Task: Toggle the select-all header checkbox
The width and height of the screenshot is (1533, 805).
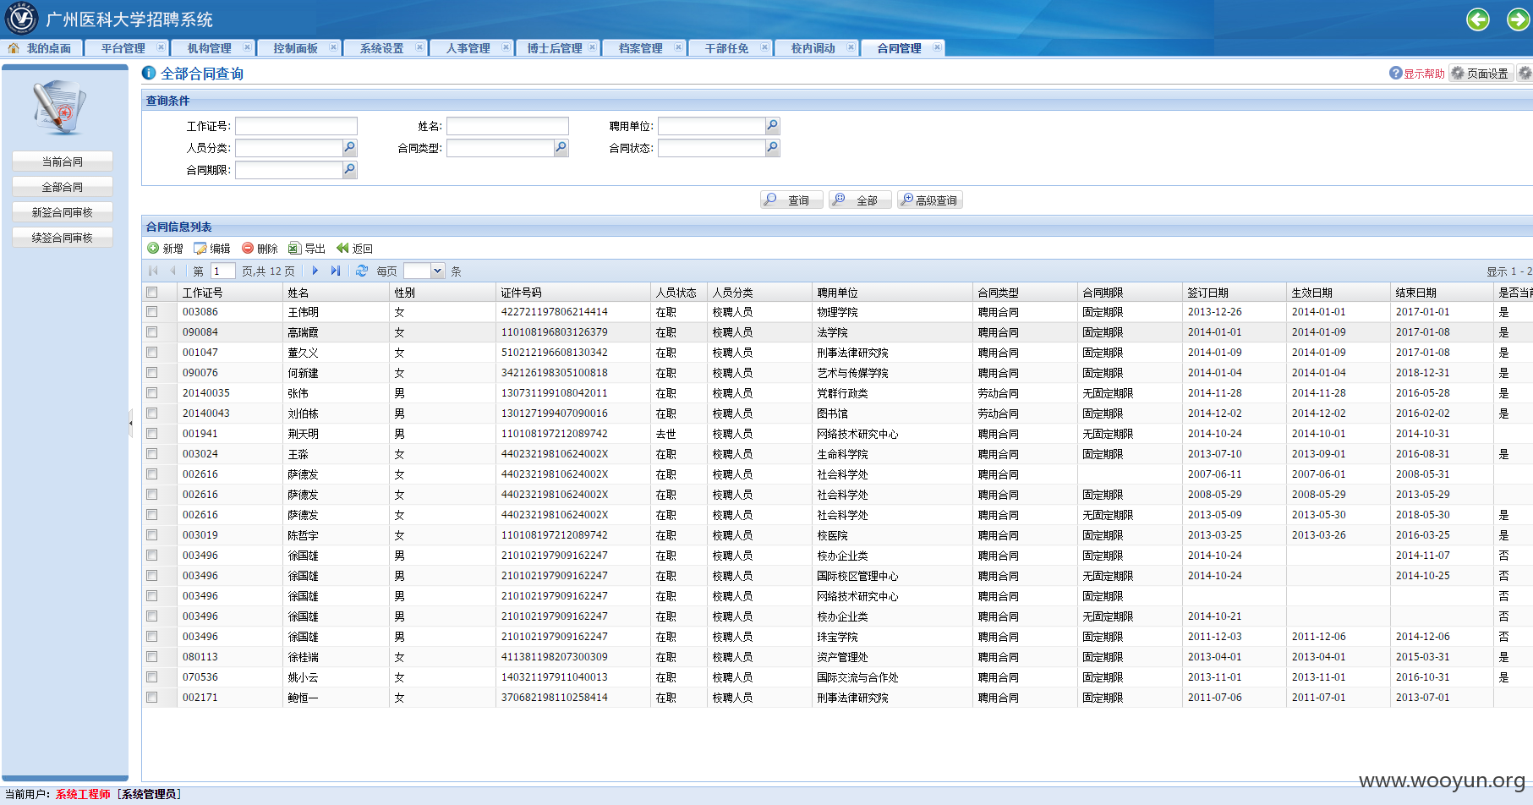Action: (x=152, y=293)
